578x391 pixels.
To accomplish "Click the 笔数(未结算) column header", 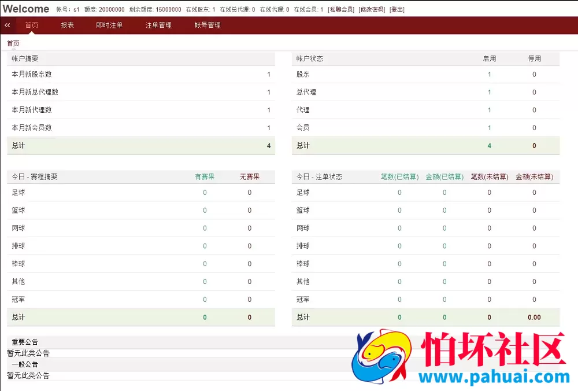I will [490, 176].
